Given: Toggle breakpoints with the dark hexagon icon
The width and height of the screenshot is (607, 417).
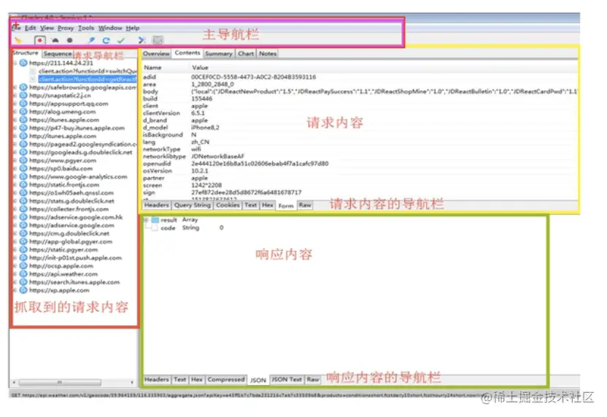Looking at the screenshot, I should click(70, 40).
